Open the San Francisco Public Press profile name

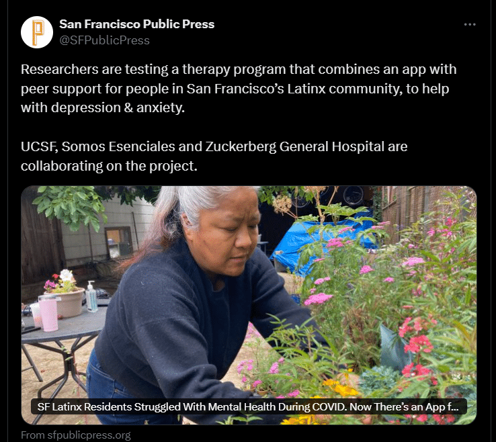[136, 24]
